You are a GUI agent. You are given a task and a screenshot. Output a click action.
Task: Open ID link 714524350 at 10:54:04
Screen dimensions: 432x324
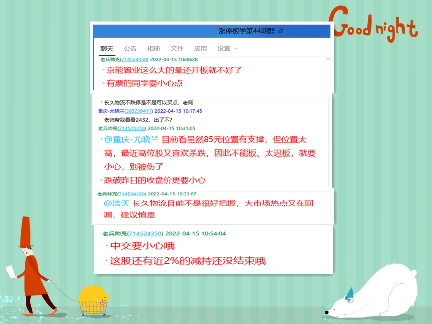(145, 233)
